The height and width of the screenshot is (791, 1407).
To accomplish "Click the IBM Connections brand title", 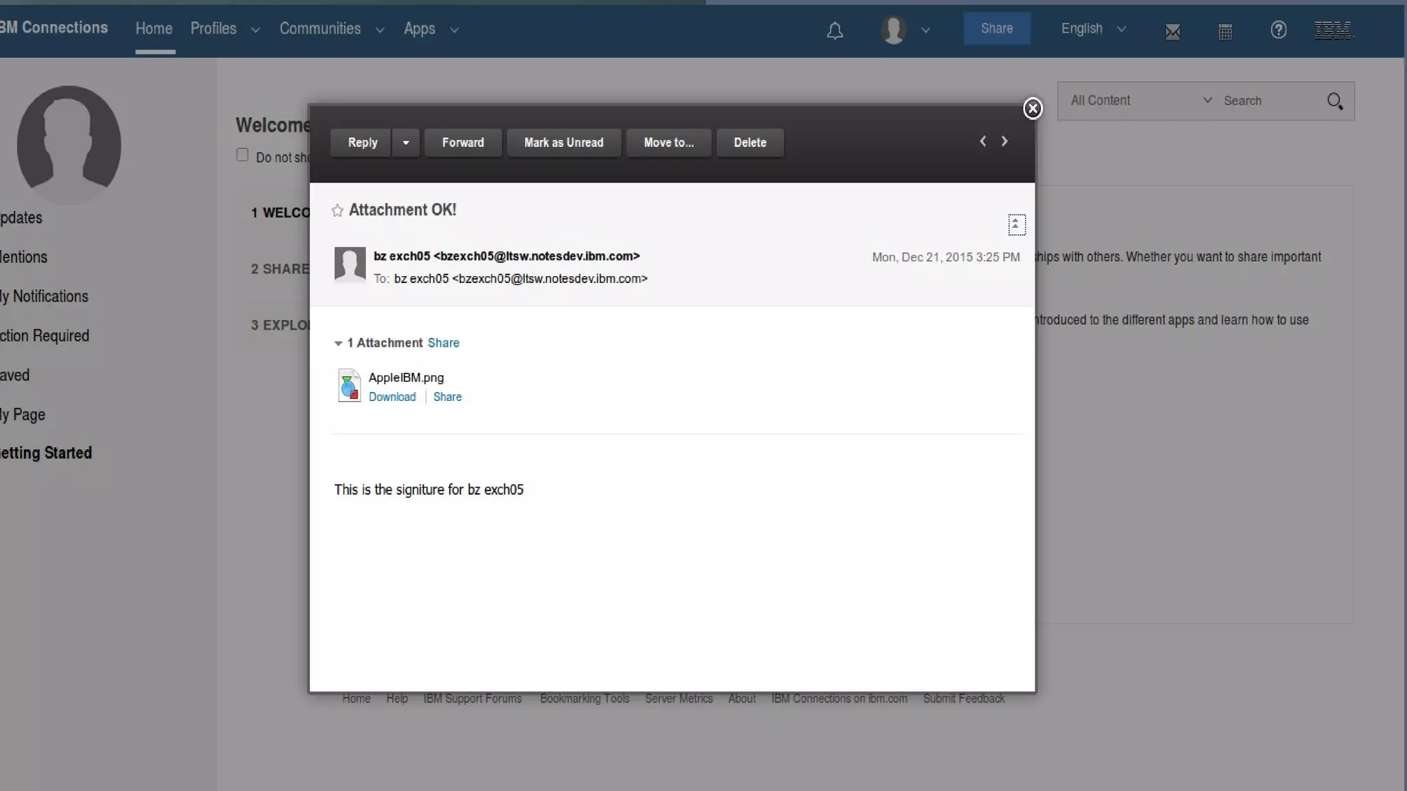I will (x=54, y=27).
